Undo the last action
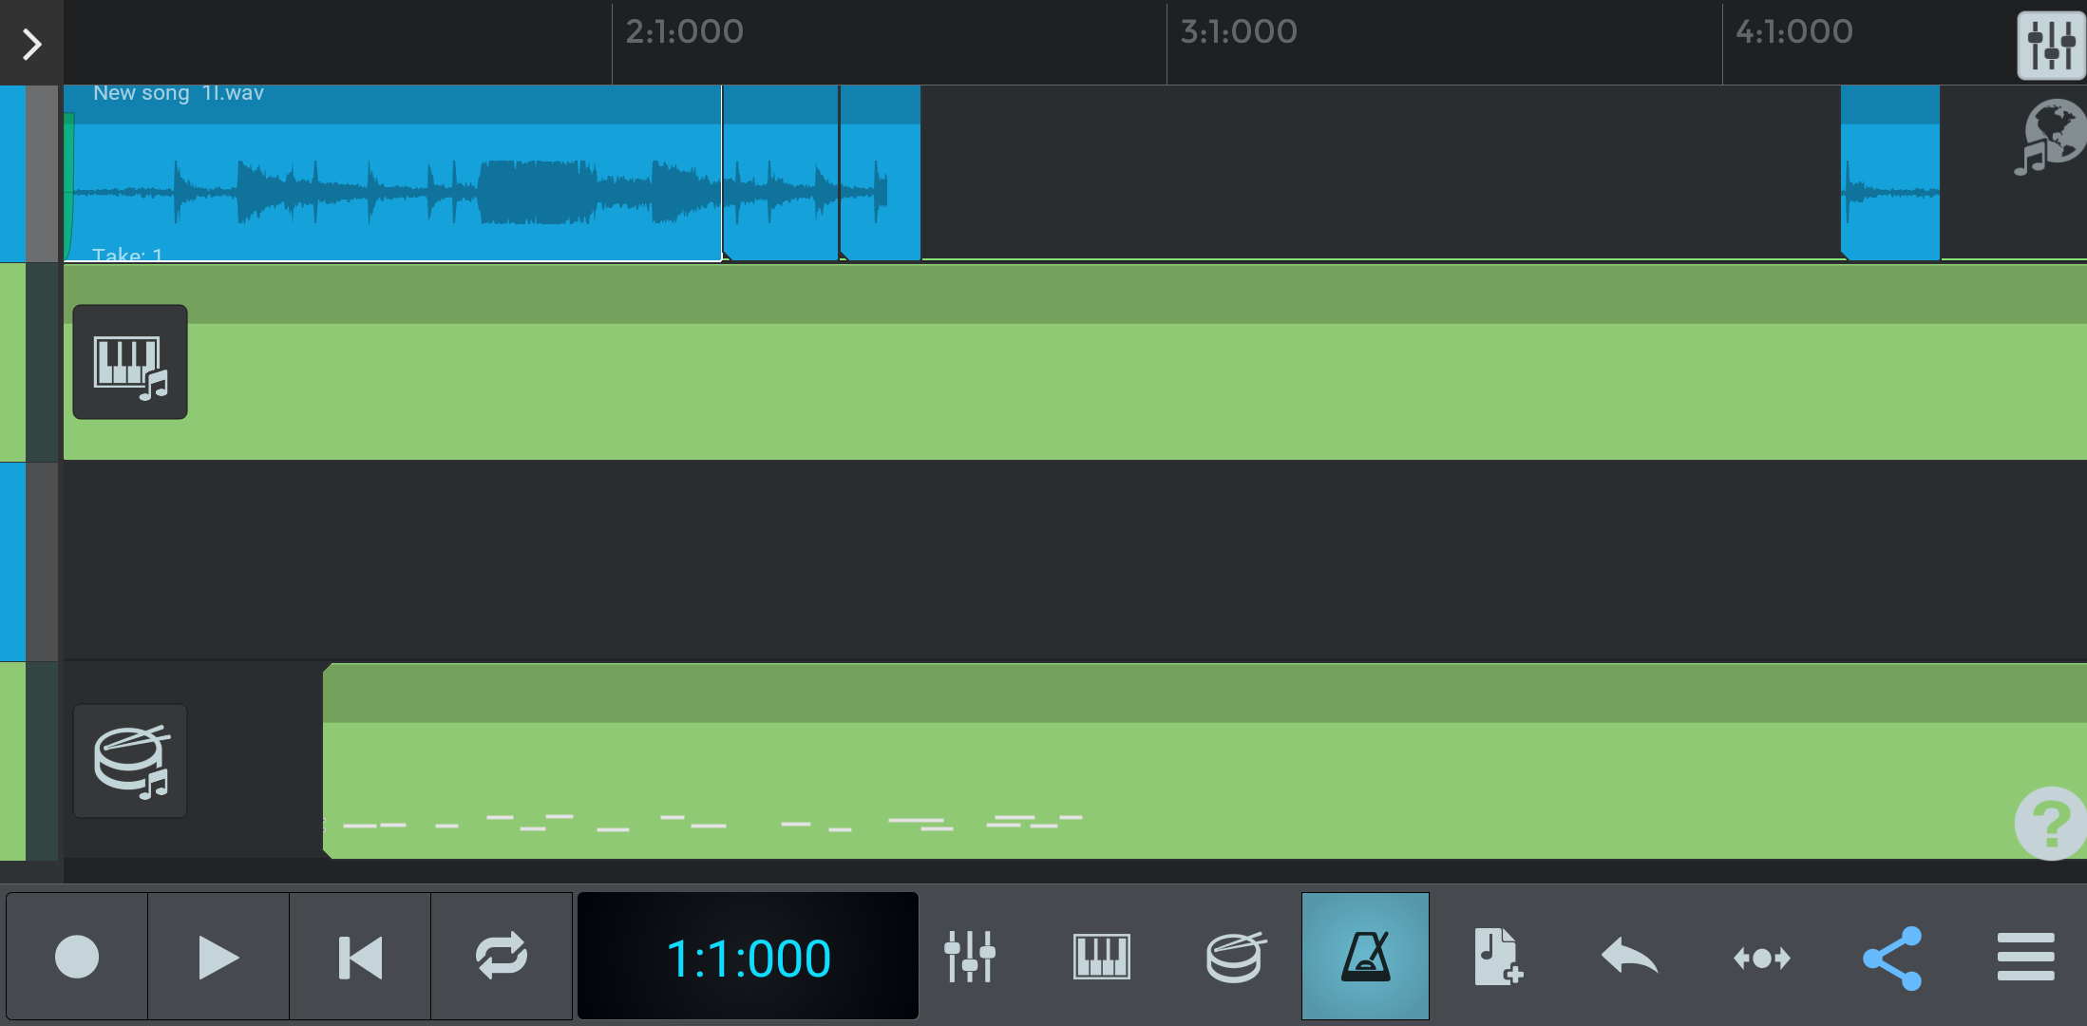 click(1629, 957)
